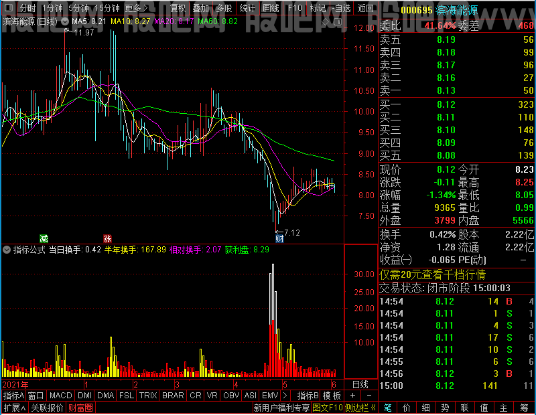536x415 pixels.
Task: Switch to the 势 trend tab
Action: click(445, 408)
